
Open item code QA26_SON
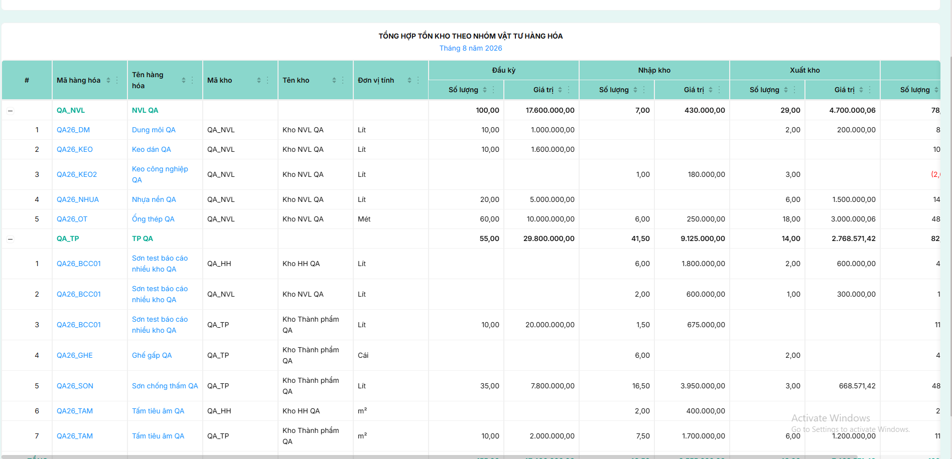click(75, 386)
